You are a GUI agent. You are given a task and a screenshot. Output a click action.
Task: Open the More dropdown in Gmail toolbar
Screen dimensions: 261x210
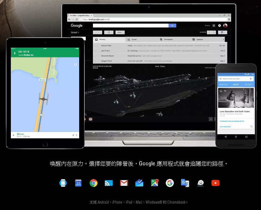120,32
